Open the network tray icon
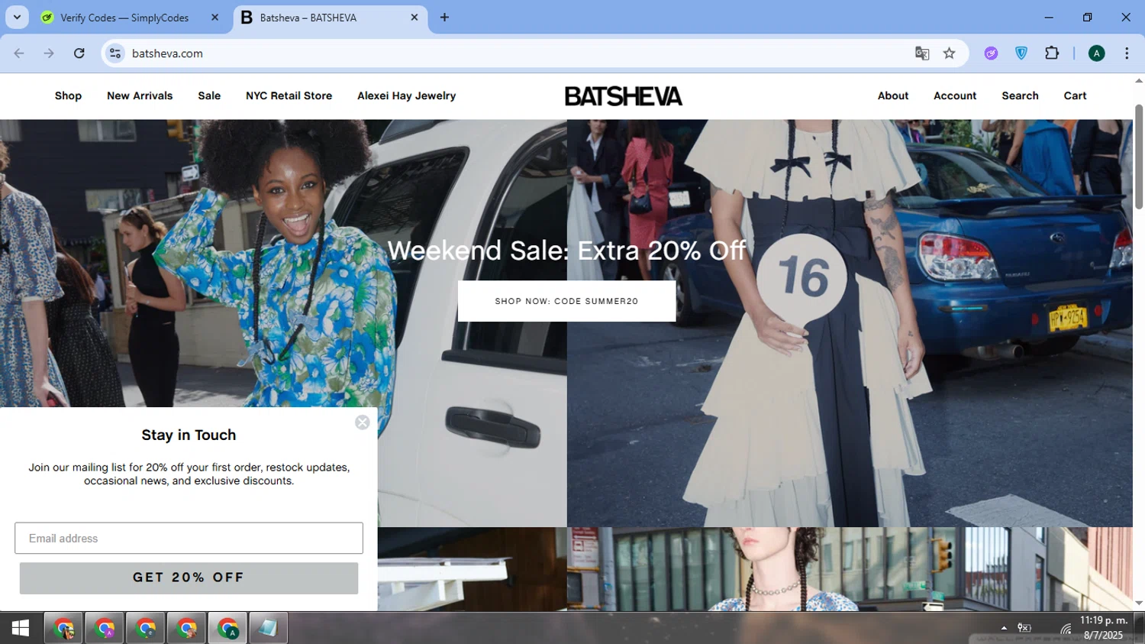This screenshot has width=1145, height=644. pos(1066,629)
